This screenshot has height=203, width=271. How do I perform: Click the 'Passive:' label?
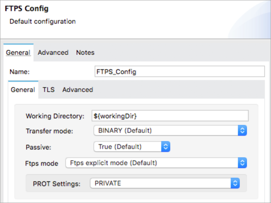[x=38, y=147]
